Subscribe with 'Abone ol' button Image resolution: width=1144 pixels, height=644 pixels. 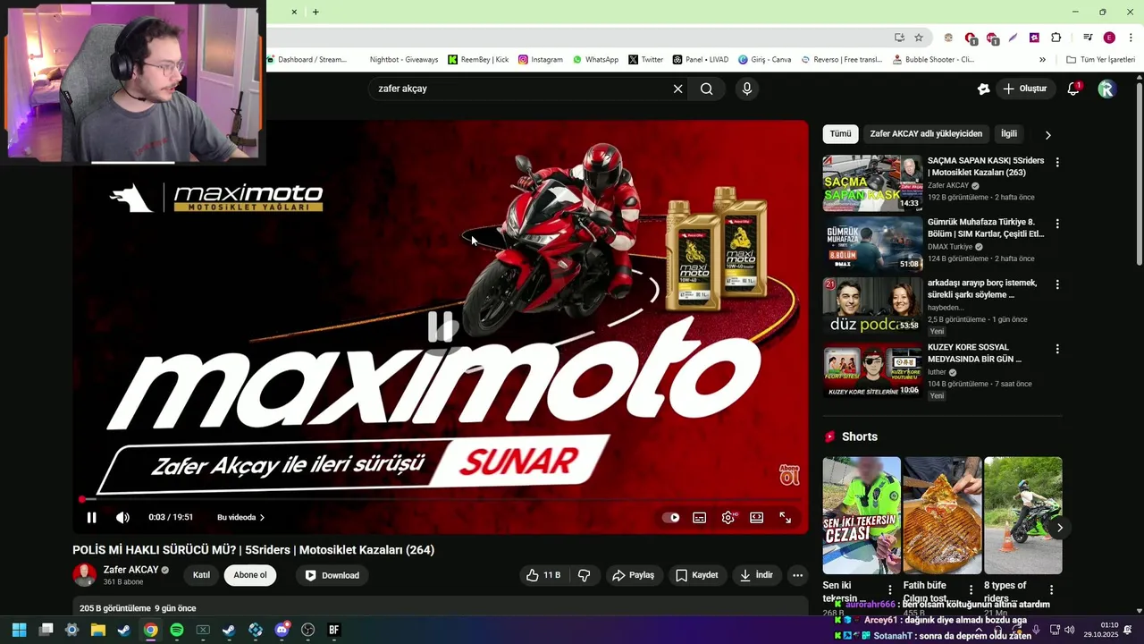(x=250, y=575)
